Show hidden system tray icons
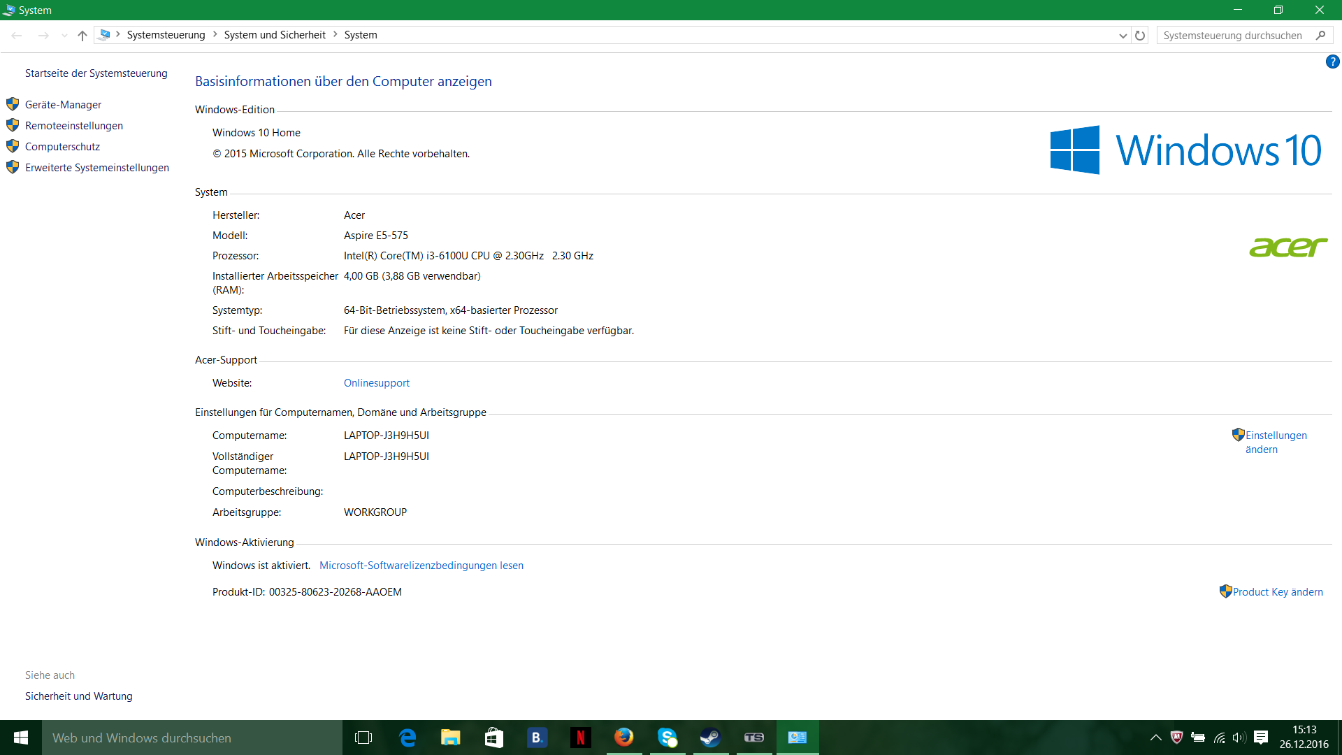The height and width of the screenshot is (755, 1342). pos(1155,738)
